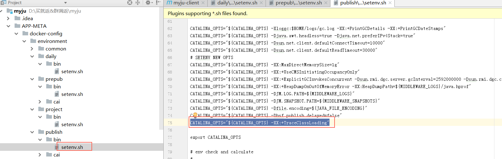The height and width of the screenshot is (159, 502).
Task: Click the -Djava.awt.headless=true line
Action: tap(303, 36)
